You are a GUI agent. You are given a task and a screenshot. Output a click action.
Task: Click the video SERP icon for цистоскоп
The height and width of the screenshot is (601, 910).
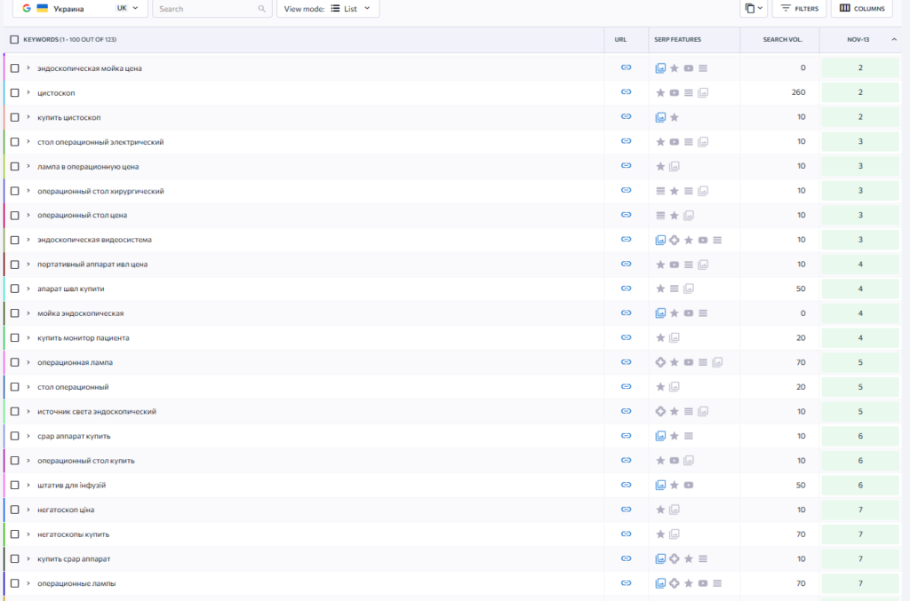(675, 92)
